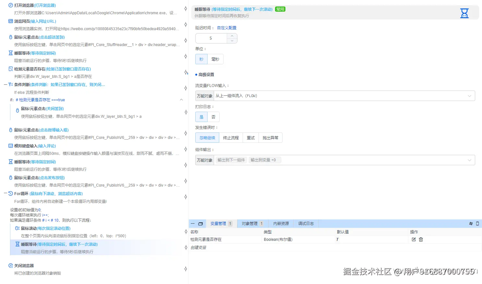Click the mouse icon beside 点击微博输入框
Screen dimensions: 482x284
click(11, 130)
